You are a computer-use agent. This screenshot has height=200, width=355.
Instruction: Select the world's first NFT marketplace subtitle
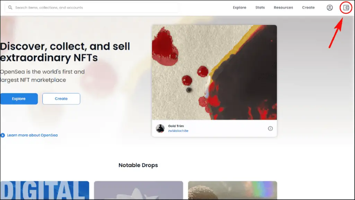click(x=42, y=76)
